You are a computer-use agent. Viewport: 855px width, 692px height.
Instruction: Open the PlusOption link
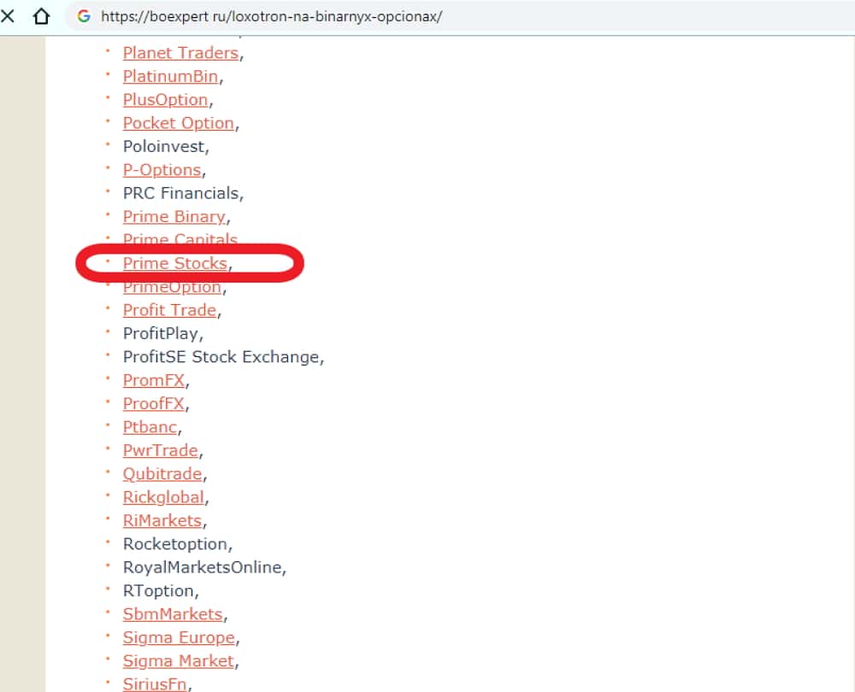(x=165, y=100)
